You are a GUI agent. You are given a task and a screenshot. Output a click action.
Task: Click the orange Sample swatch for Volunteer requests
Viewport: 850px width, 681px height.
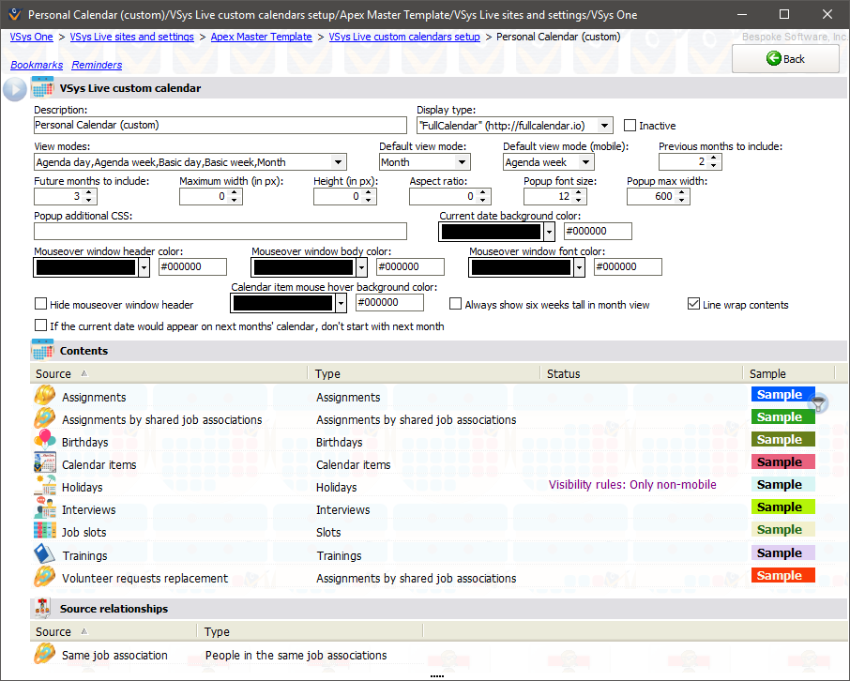(x=782, y=576)
